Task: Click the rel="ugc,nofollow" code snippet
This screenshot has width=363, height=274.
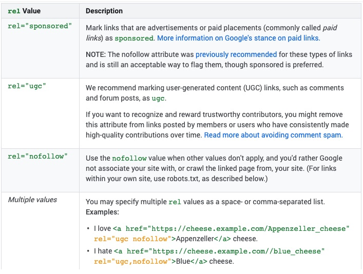Action: point(132,261)
